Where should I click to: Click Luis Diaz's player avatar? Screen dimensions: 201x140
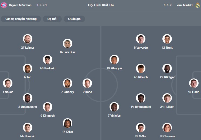67,44
